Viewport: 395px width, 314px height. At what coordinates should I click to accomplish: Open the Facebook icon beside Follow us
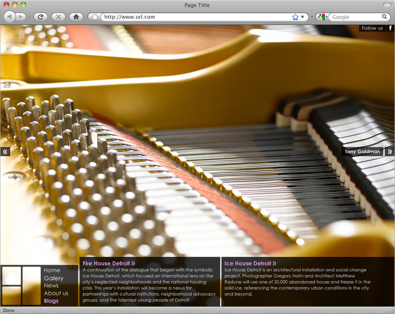(x=390, y=28)
